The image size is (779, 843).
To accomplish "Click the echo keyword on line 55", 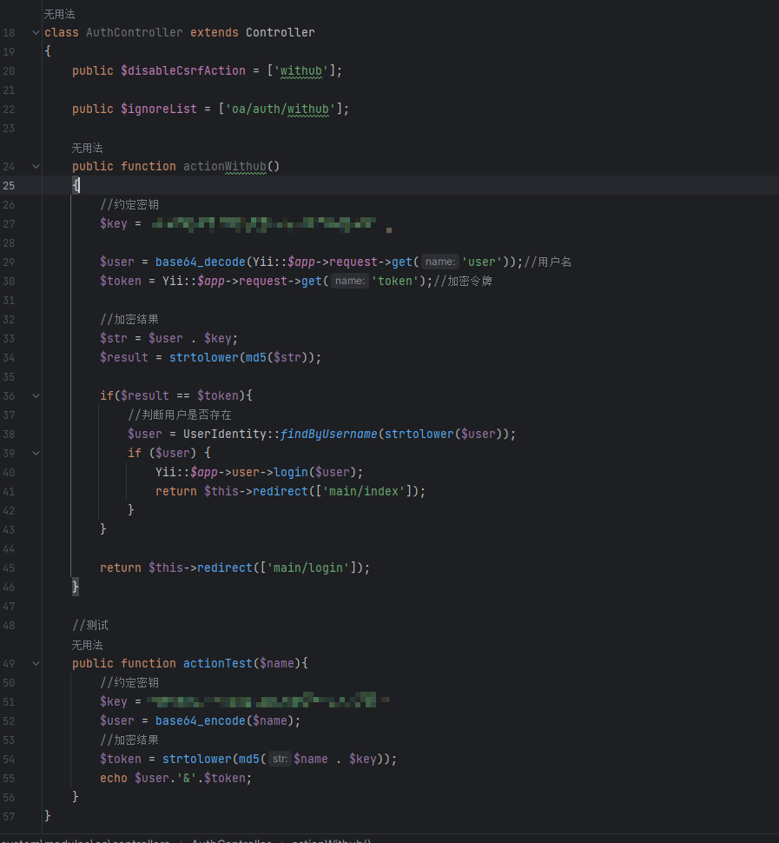I will coord(114,778).
